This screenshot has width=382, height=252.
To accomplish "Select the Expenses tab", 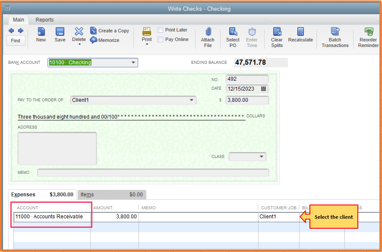I will coord(42,195).
